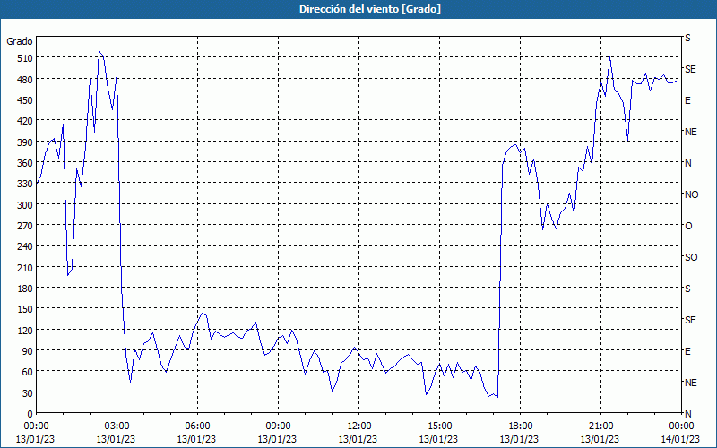
Task: Select the '13/01/23' date under 03:00
Action: tap(117, 439)
